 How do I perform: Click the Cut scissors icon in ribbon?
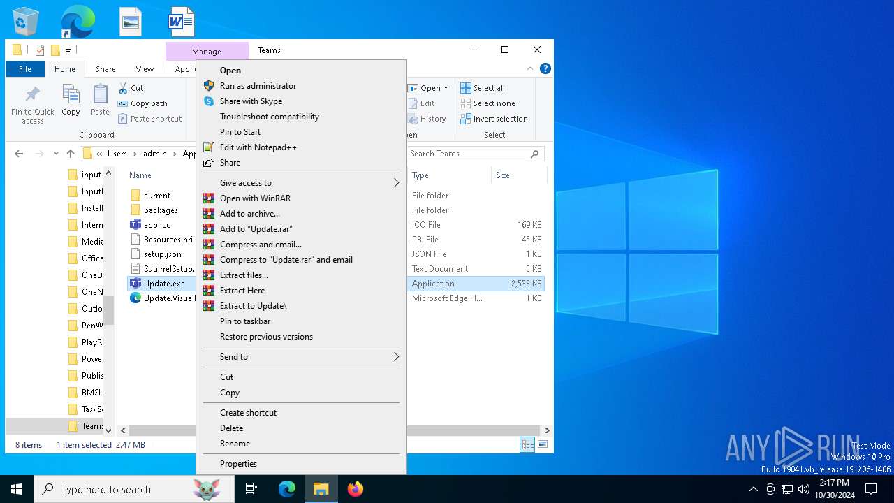point(123,88)
